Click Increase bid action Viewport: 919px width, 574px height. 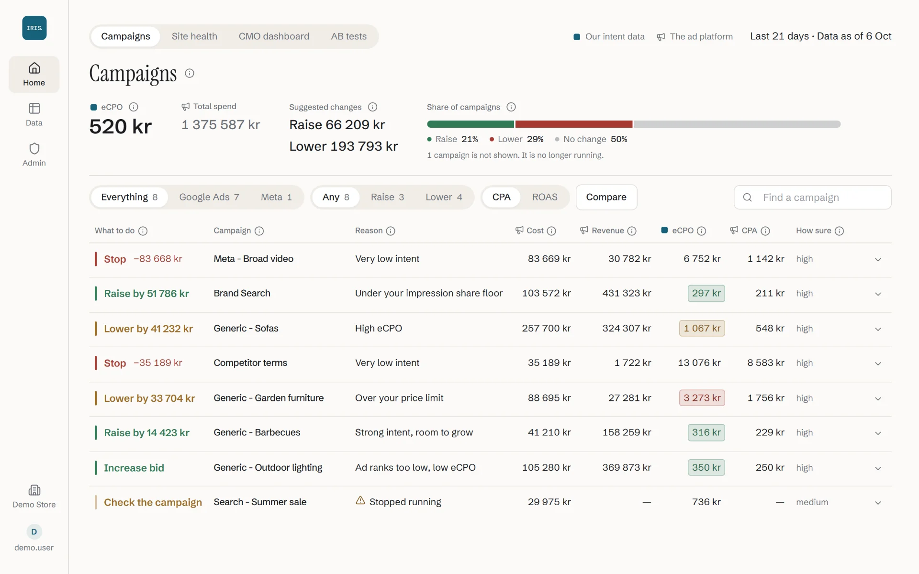tap(134, 468)
